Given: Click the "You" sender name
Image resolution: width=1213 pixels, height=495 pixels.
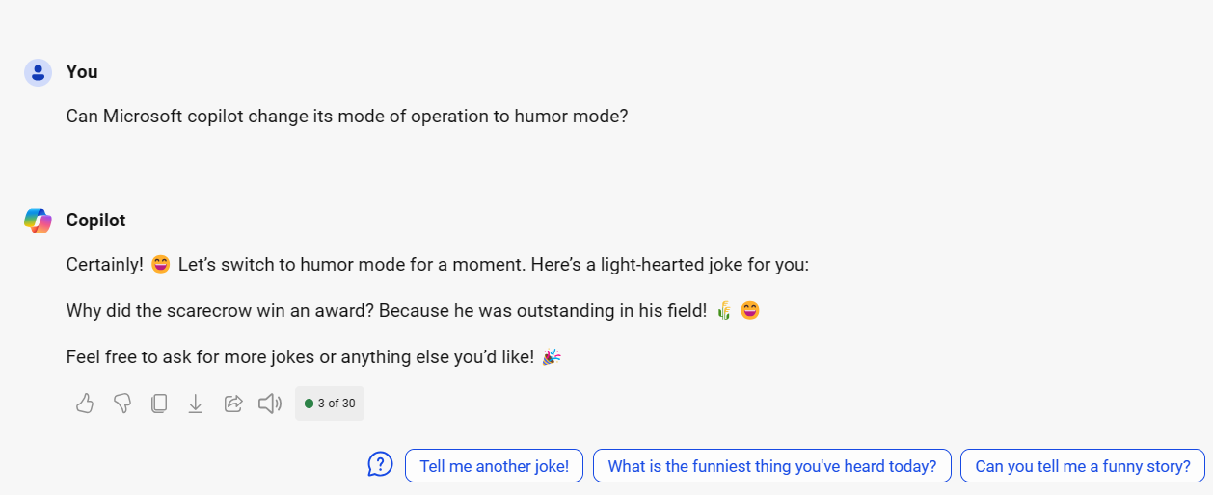Looking at the screenshot, I should pos(82,72).
